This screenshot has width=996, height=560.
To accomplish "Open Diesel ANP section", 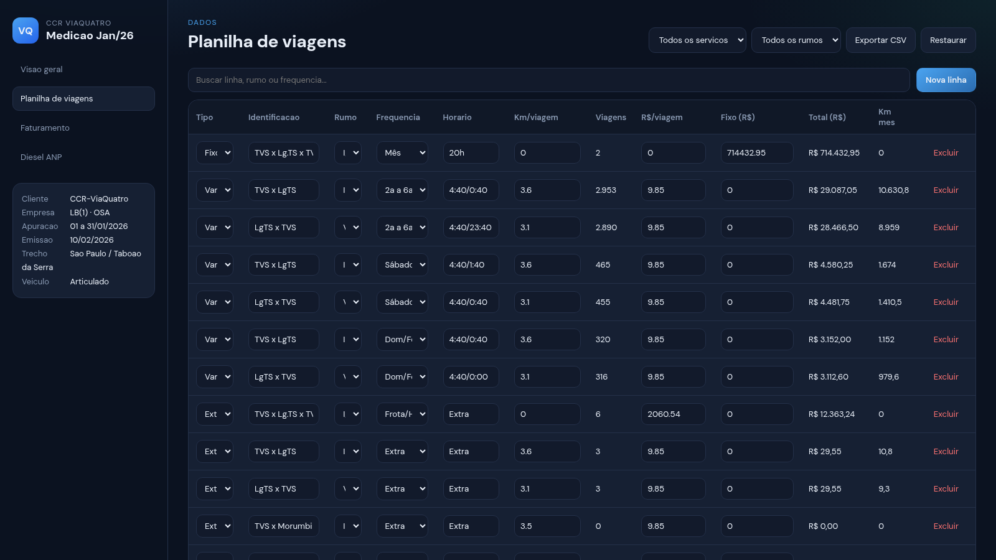I will [x=83, y=157].
